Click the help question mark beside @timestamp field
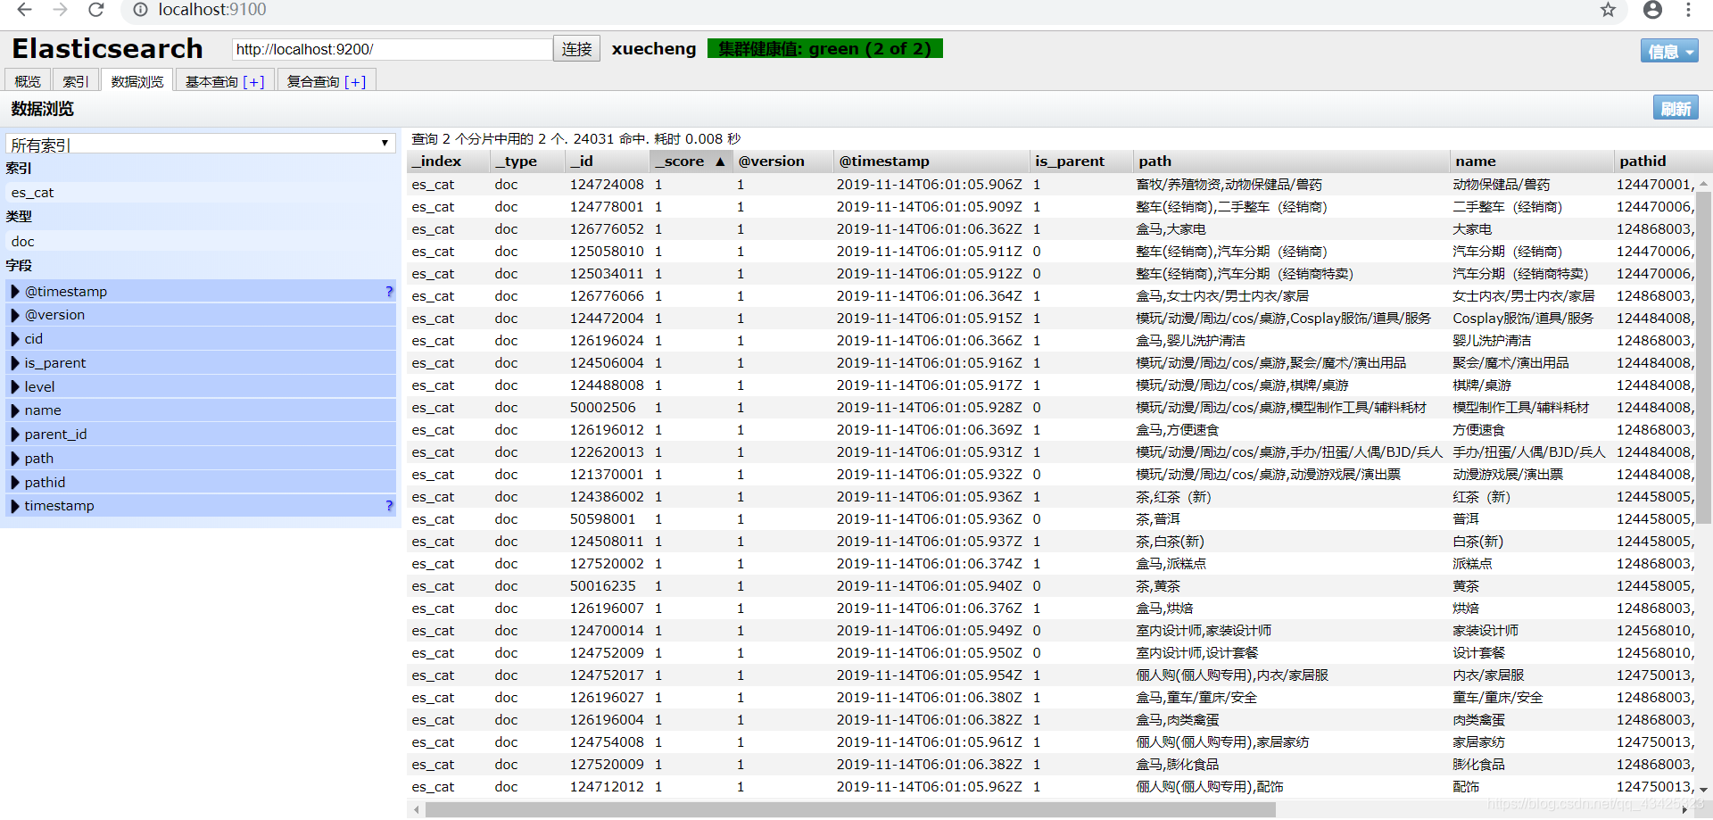Viewport: 1713px width, 820px height. 389,291
